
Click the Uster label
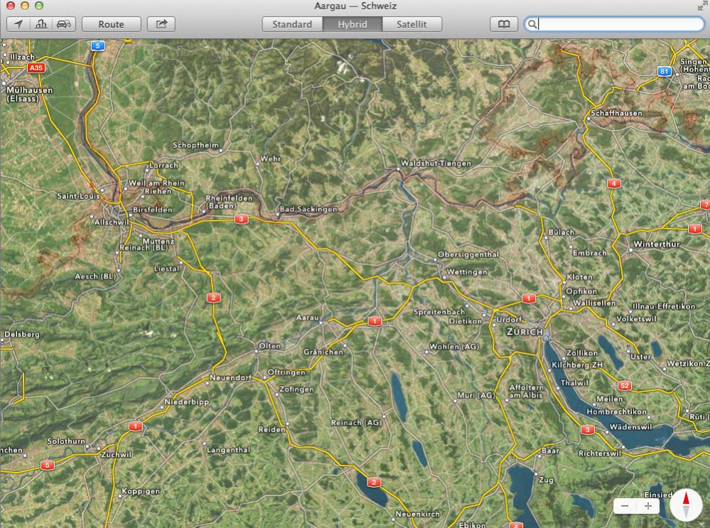(x=641, y=356)
